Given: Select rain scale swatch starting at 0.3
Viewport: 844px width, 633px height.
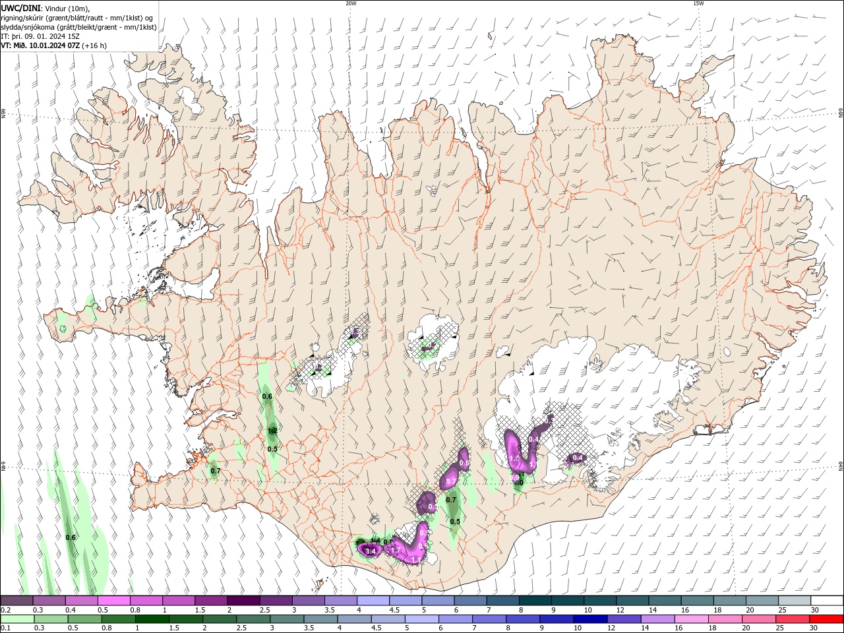Looking at the screenshot, I should tap(51, 619).
